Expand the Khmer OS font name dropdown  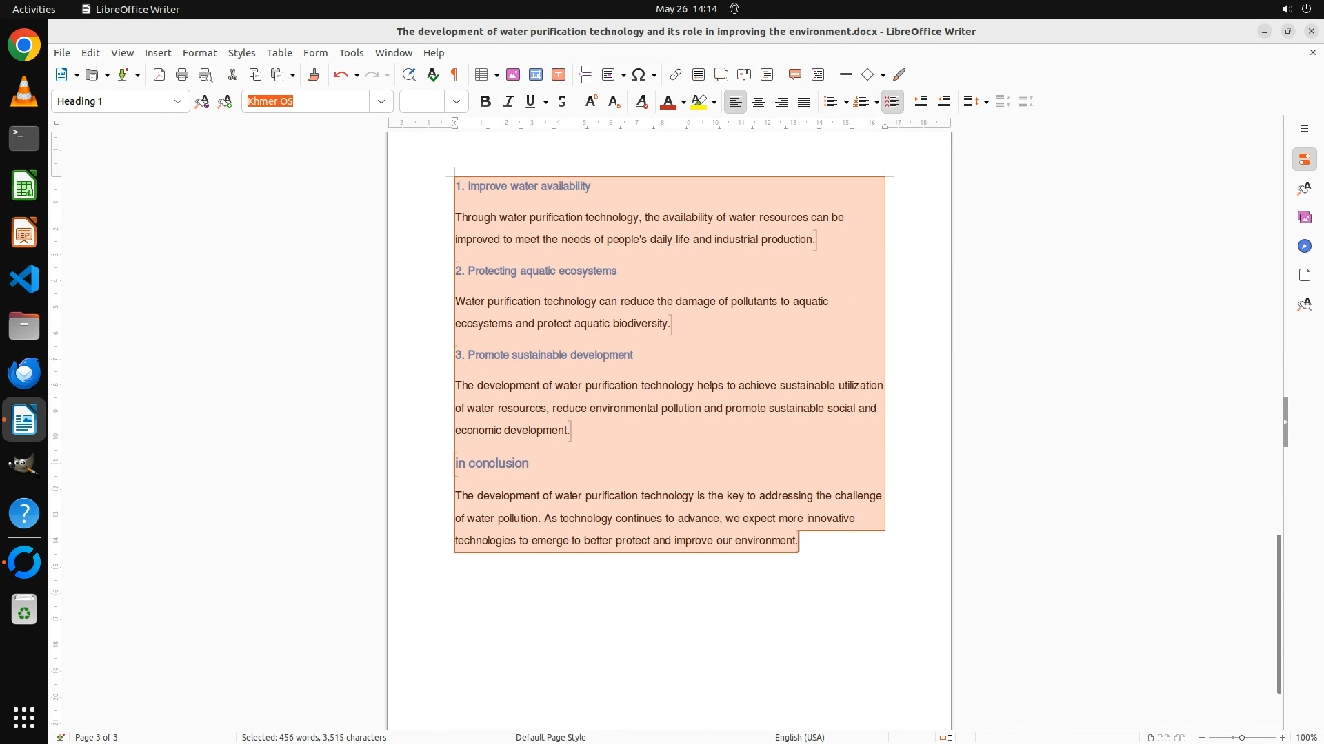[x=381, y=101]
